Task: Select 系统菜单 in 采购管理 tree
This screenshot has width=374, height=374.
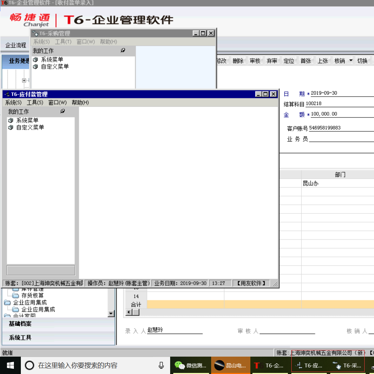Action: pos(52,59)
